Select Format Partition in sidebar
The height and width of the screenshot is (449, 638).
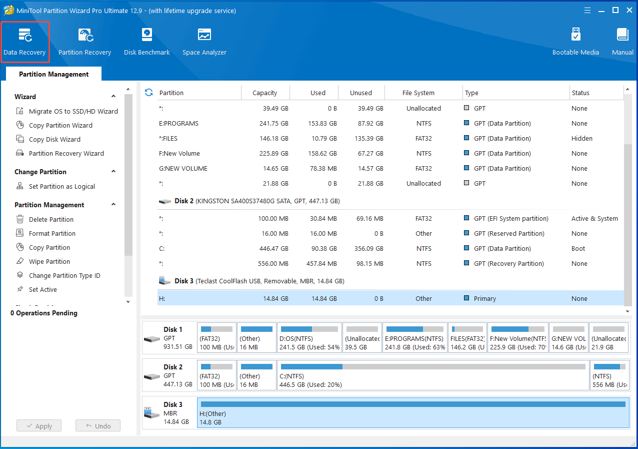tap(45, 233)
